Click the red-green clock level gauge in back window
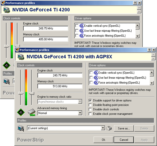The height and width of the screenshot is (146, 157). (x=12, y=40)
